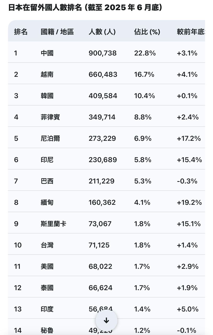Click the 佔比 (%) column header

coord(147,32)
